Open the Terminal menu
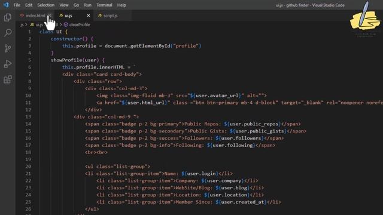 pyautogui.click(x=104, y=5)
